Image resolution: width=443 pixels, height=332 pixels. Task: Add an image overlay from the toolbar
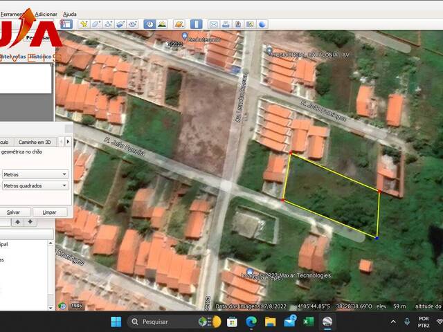click(x=120, y=24)
